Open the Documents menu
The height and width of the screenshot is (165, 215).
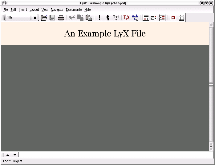point(74,10)
